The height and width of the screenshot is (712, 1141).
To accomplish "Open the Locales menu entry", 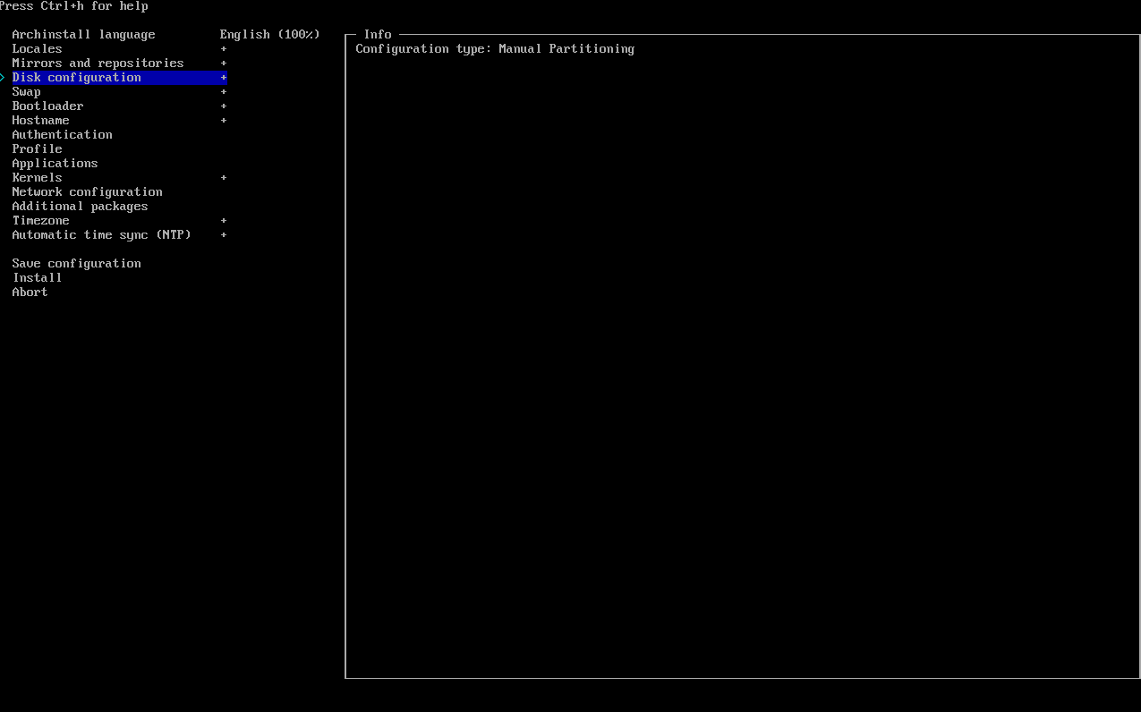I will tap(37, 48).
